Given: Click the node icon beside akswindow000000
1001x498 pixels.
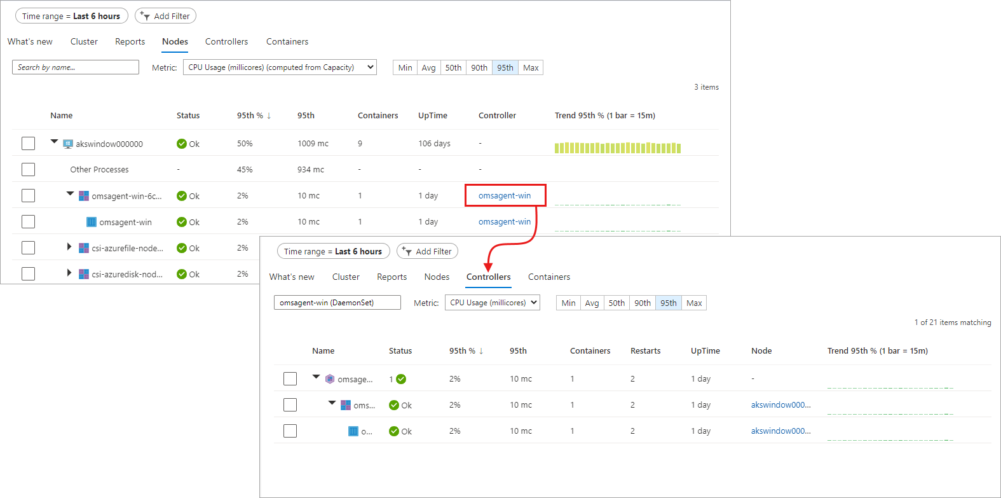Looking at the screenshot, I should [x=68, y=144].
